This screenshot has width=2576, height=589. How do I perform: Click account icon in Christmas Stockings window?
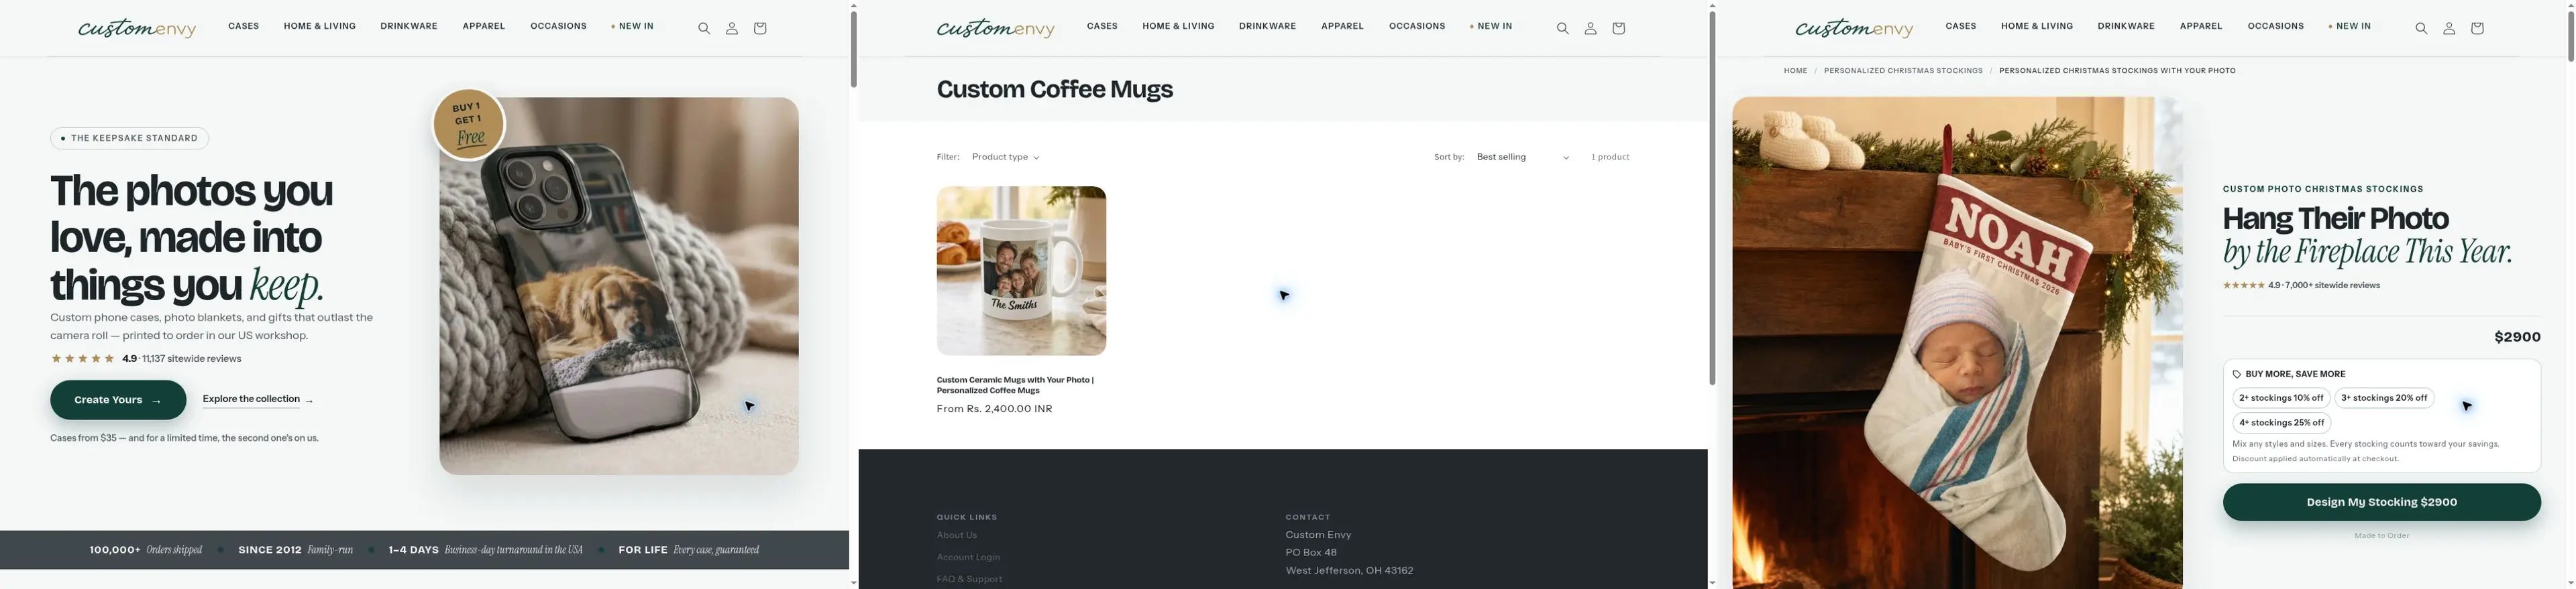coord(2450,28)
